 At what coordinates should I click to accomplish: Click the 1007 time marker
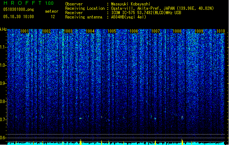(x=155, y=31)
